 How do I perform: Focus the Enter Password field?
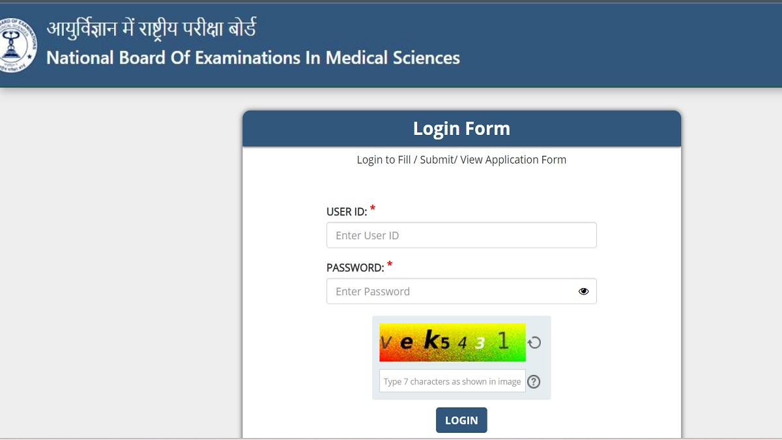tap(461, 291)
